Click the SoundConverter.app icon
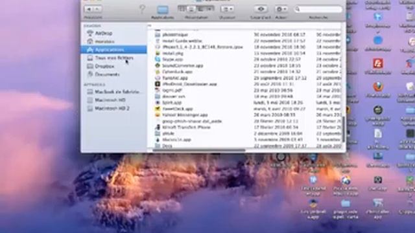Viewport: 415px width, 233px height. (x=158, y=65)
